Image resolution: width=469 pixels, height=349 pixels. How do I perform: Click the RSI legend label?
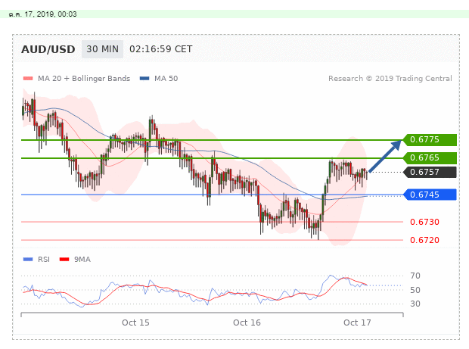pyautogui.click(x=44, y=259)
